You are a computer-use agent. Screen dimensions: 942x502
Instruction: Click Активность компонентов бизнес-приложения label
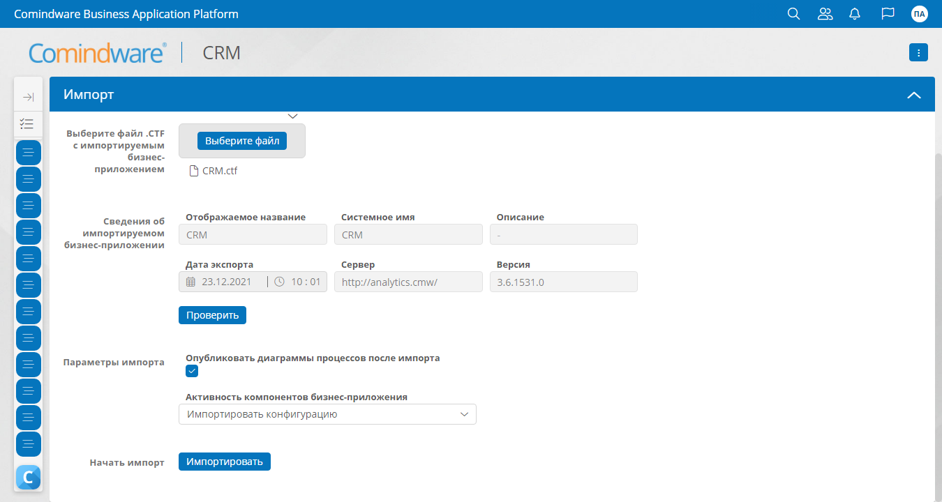tap(297, 397)
